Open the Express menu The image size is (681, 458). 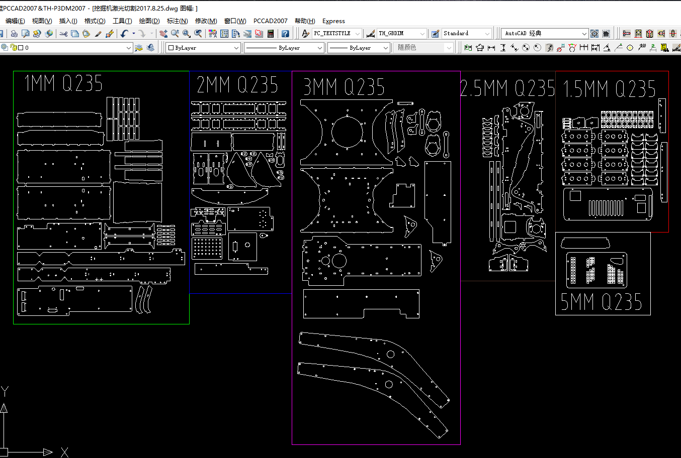pyautogui.click(x=333, y=21)
